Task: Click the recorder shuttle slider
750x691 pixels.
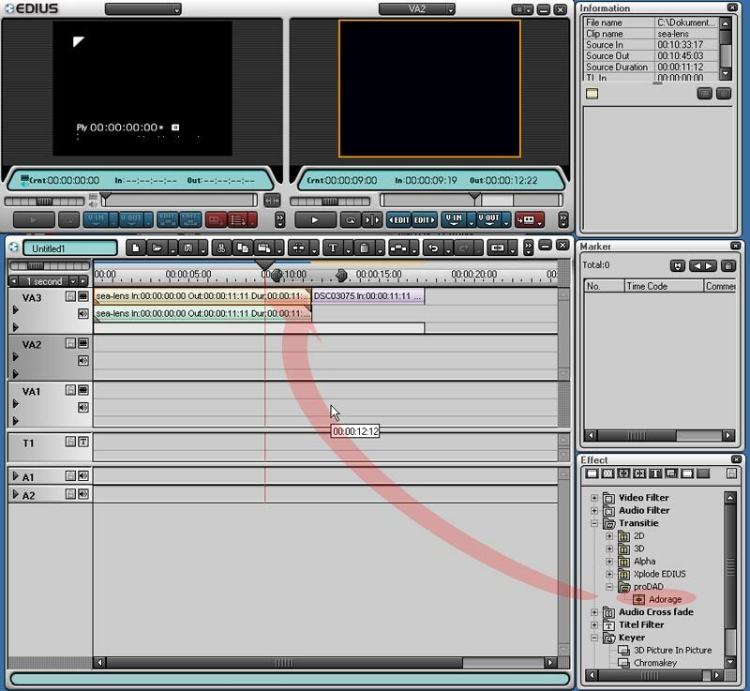Action: click(x=330, y=202)
